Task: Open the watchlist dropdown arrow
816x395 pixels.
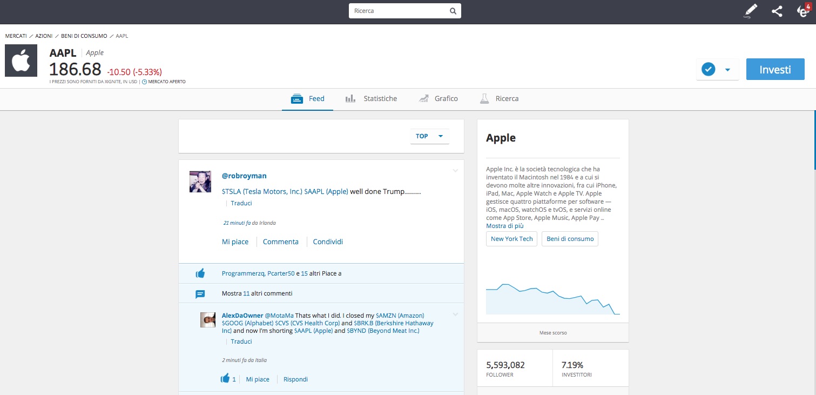Action: click(727, 70)
